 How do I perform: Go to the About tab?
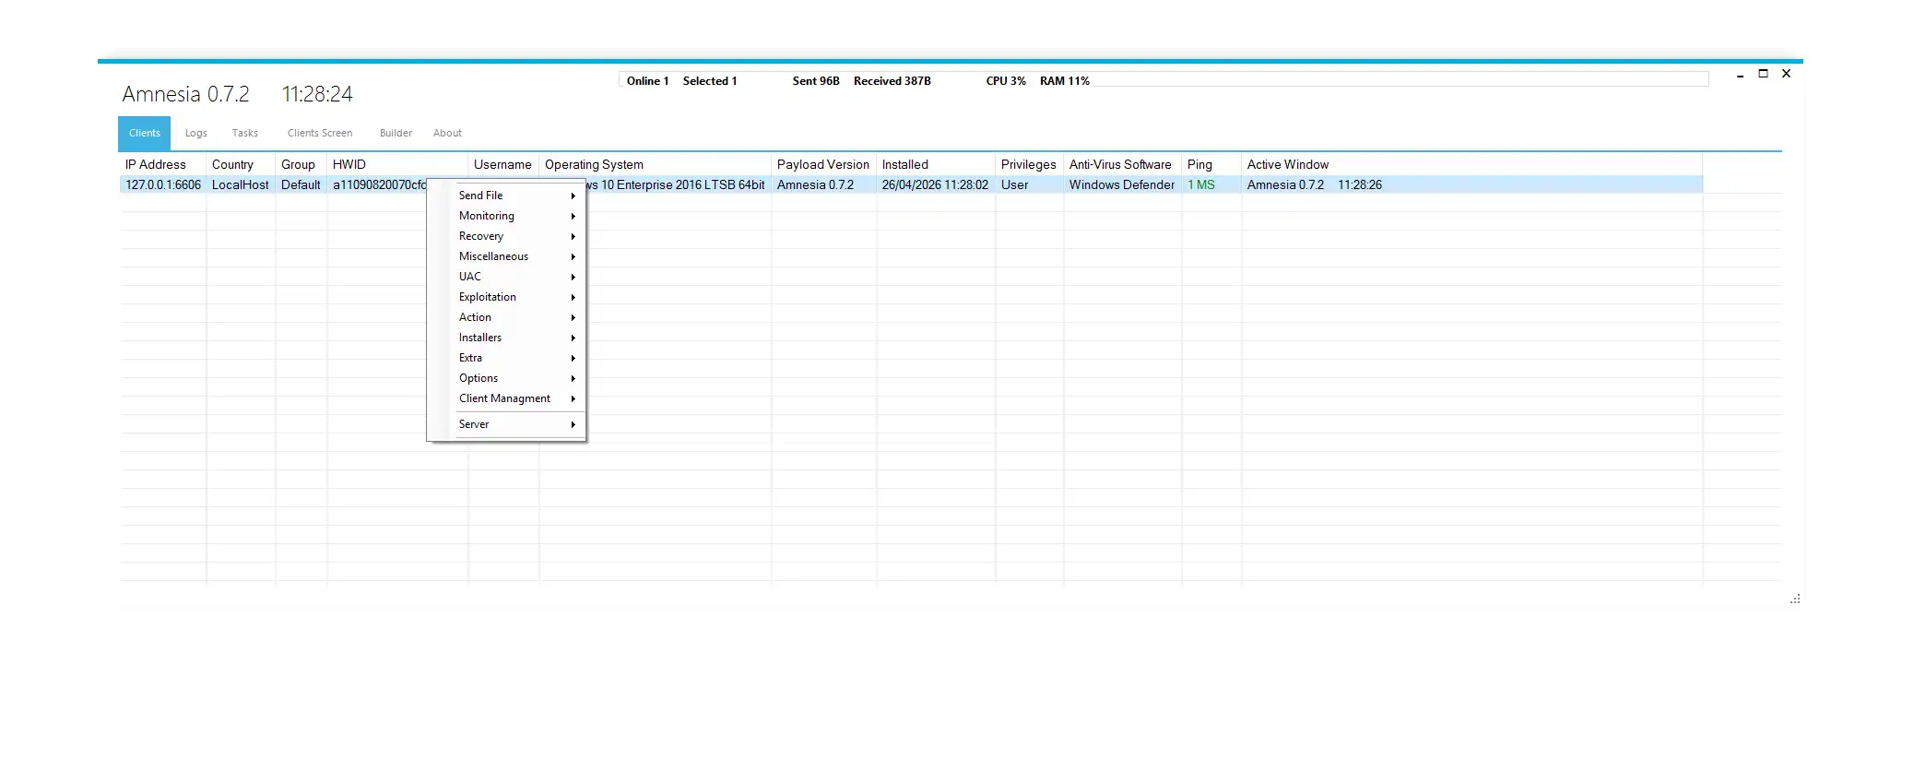447,133
